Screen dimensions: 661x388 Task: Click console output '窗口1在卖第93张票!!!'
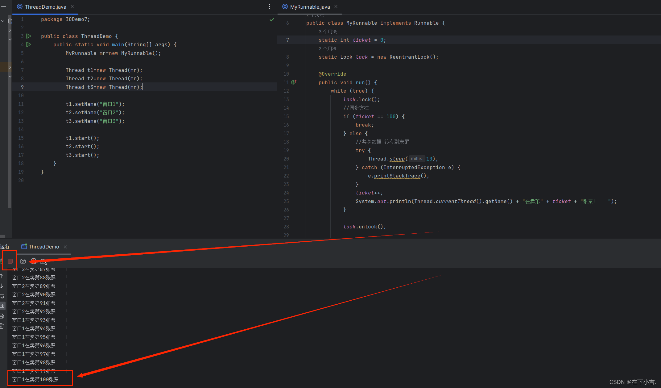click(40, 320)
